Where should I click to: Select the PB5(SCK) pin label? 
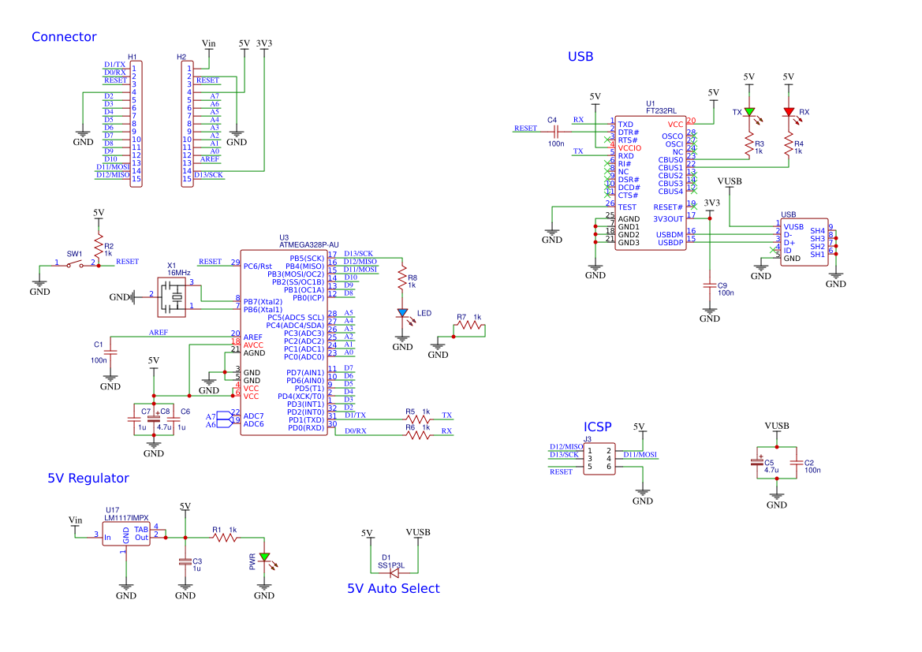click(x=307, y=258)
